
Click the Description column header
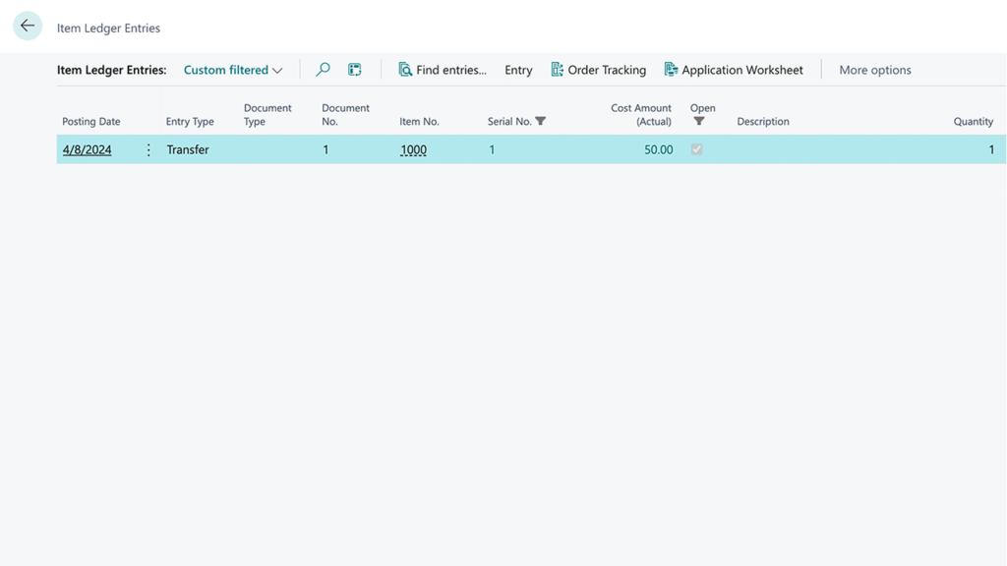(763, 121)
